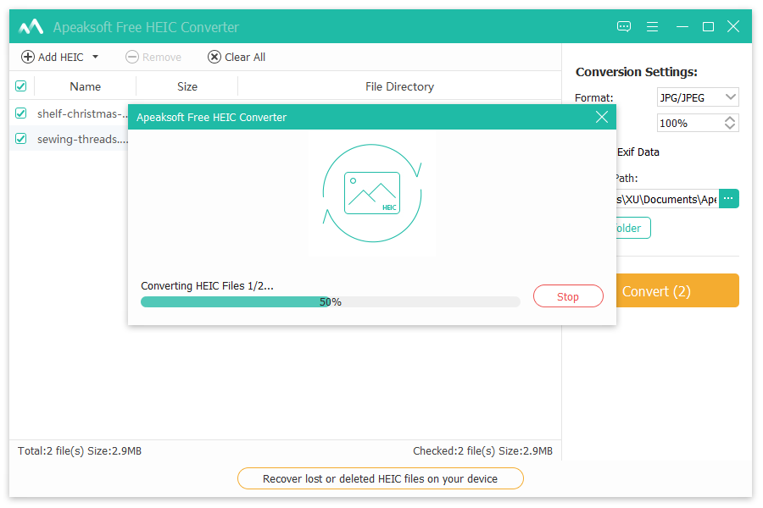This screenshot has height=508, width=763.
Task: Uncheck the shelf-christmas file checkbox
Action: pos(21,113)
